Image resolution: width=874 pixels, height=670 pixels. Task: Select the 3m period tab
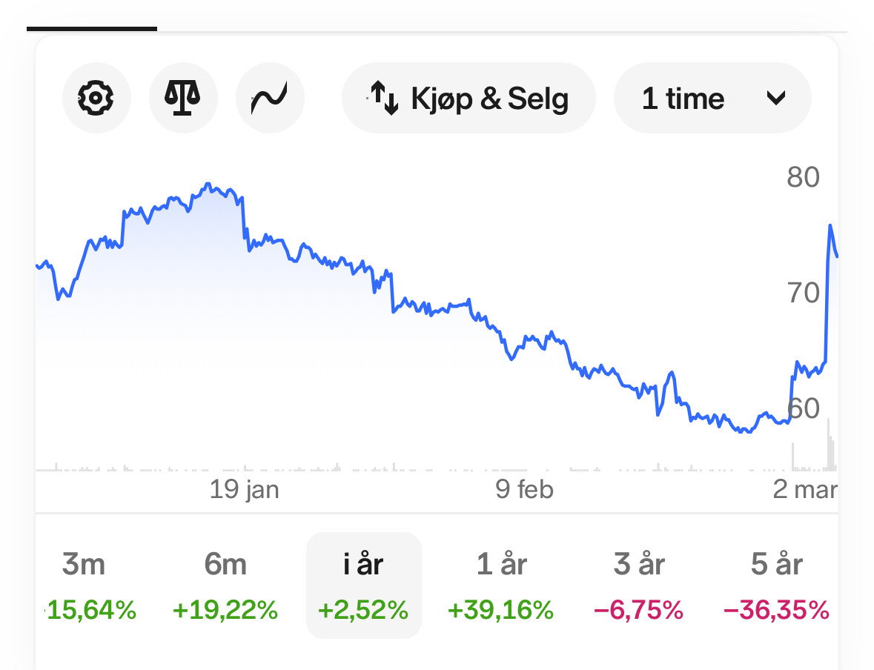coord(84,585)
